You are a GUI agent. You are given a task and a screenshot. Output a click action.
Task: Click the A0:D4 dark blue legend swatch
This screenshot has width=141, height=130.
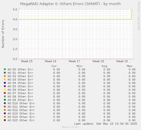pos(5,83)
